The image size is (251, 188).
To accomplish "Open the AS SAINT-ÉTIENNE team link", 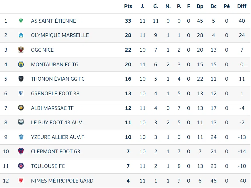I will coord(54,21).
